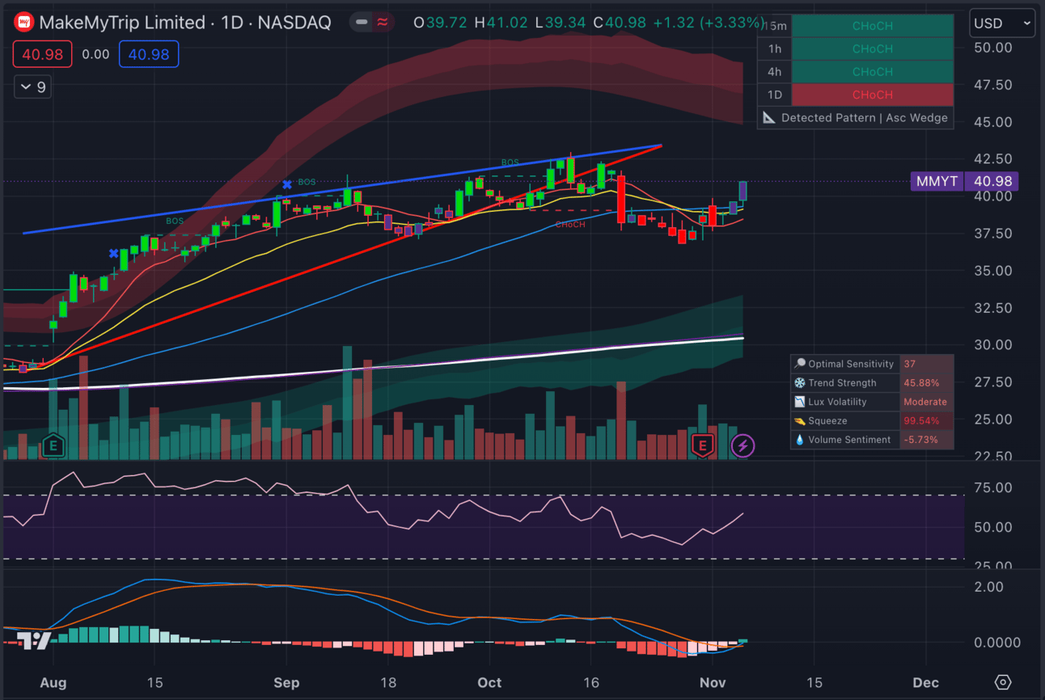Click the 4h CHoCH row in the timeframe table
Image resolution: width=1045 pixels, height=700 pixels.
pyautogui.click(x=856, y=72)
